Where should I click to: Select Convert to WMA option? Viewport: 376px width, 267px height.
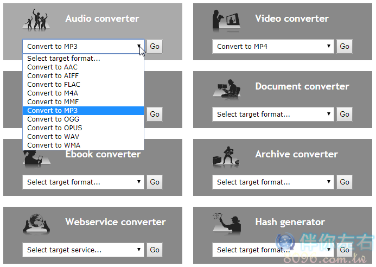coord(83,145)
